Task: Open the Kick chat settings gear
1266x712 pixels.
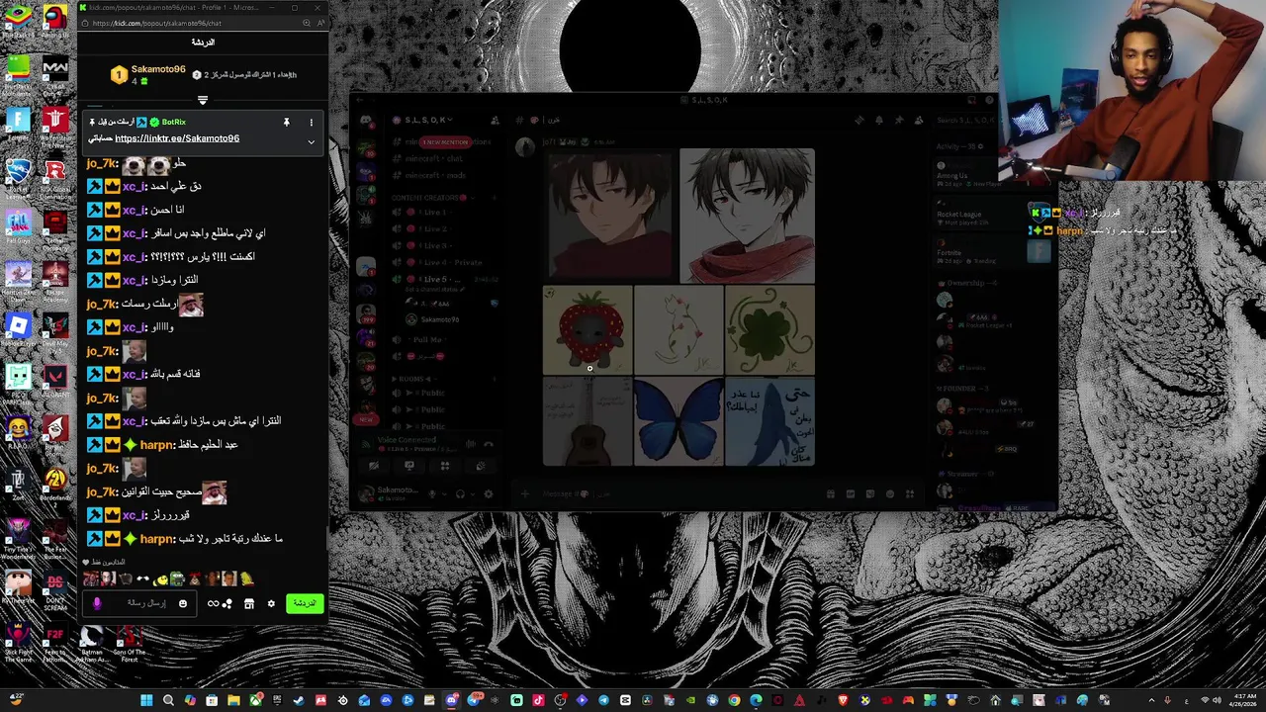Action: pos(271,603)
